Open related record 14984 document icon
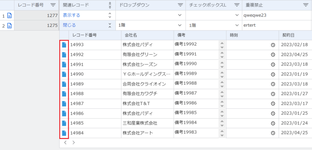The height and width of the screenshot is (150, 312). point(64,133)
